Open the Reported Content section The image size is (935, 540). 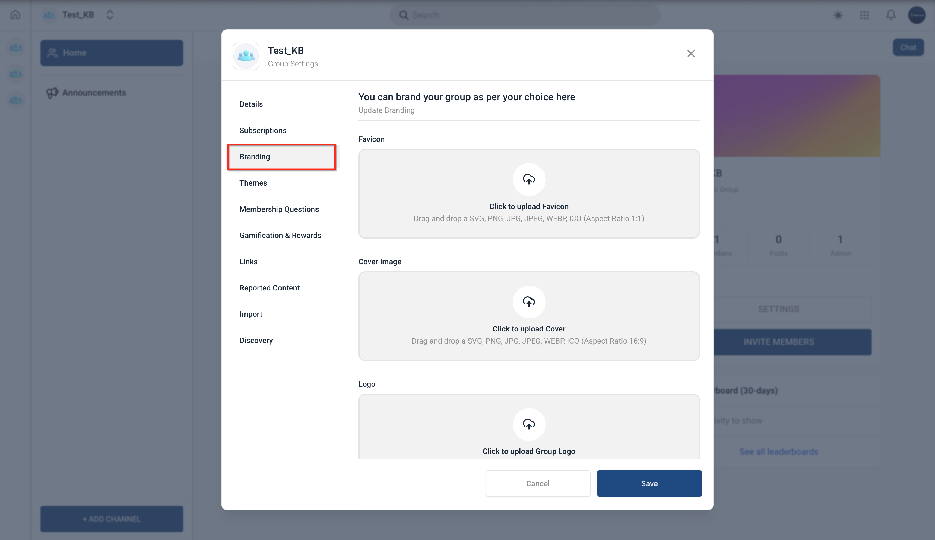pos(284,288)
